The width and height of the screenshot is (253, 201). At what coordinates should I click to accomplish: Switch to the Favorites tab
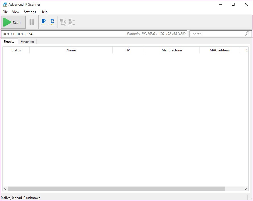27,42
